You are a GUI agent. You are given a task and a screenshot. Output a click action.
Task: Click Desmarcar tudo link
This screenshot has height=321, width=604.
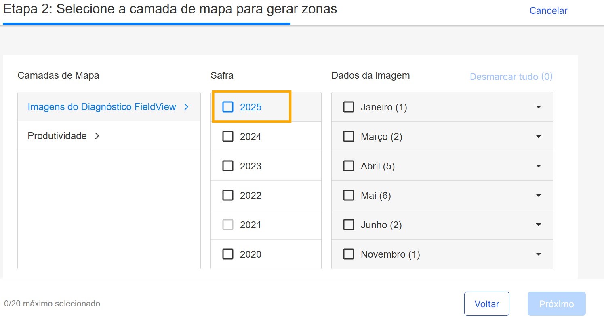(511, 77)
